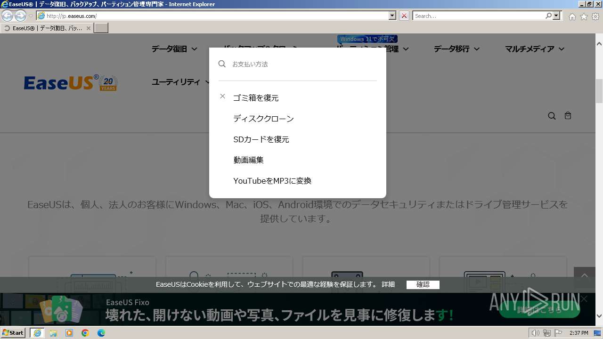Click the IE back navigation button
The image size is (603, 339).
tap(7, 16)
